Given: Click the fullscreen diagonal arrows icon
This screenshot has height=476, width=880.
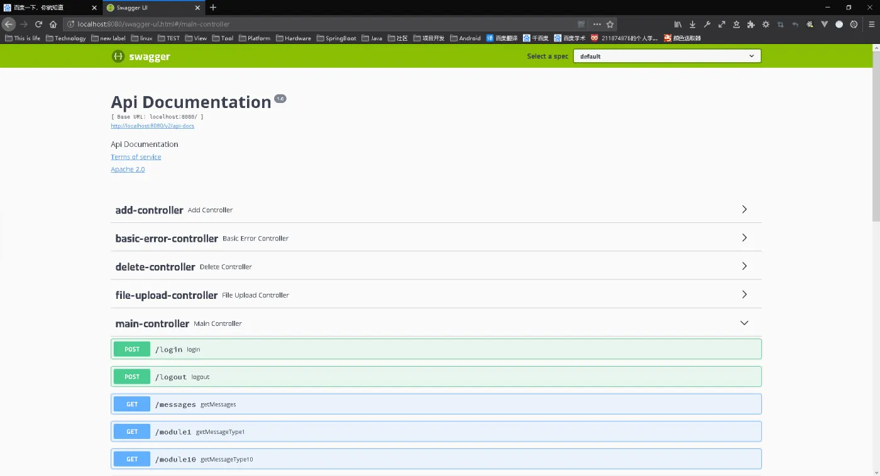Looking at the screenshot, I should tap(722, 24).
